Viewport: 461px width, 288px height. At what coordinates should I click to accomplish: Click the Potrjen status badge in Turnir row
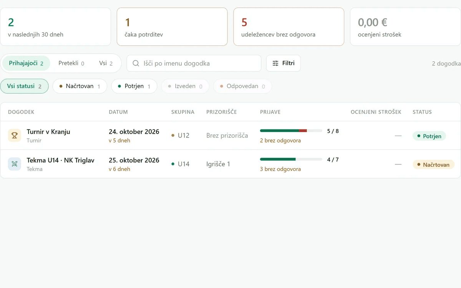[x=429, y=136]
